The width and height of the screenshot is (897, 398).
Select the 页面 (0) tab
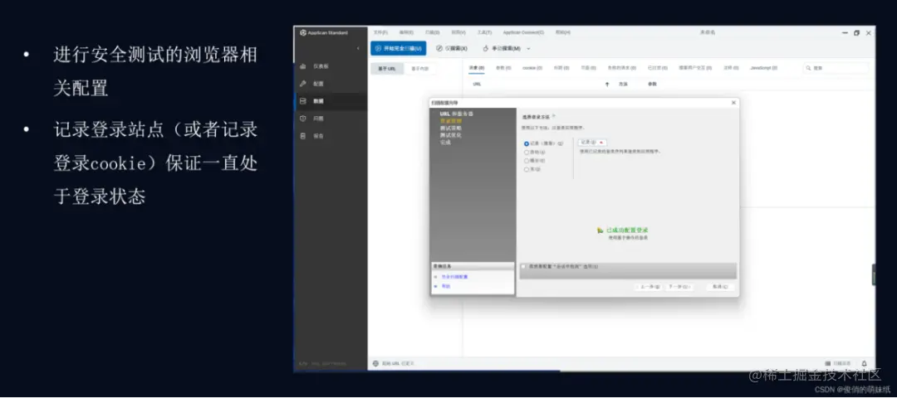click(589, 67)
